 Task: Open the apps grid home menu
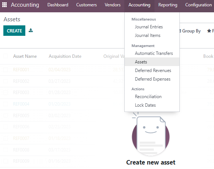click(x=4, y=5)
